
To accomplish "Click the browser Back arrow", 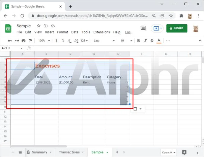I will click(x=5, y=16).
